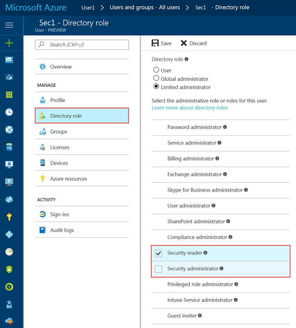Click the info icon beside Security reader
Image resolution: width=296 pixels, height=328 pixels.
[206, 253]
